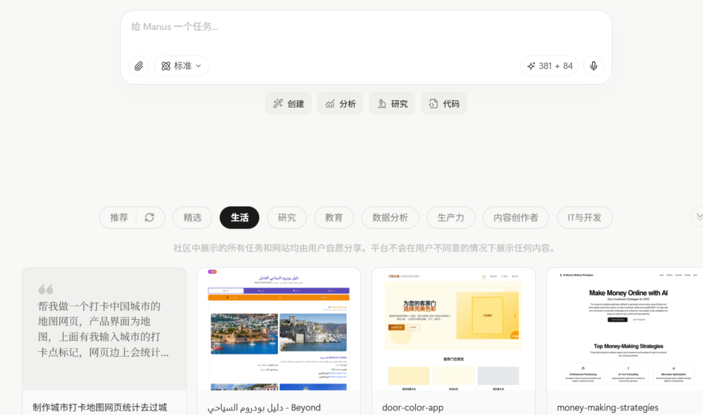Switch to the 教育 category tab
This screenshot has width=703, height=415.
[x=334, y=217]
